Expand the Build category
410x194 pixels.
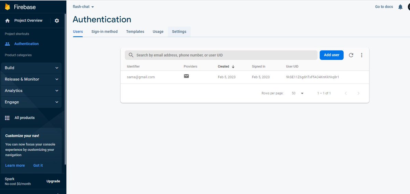31,68
